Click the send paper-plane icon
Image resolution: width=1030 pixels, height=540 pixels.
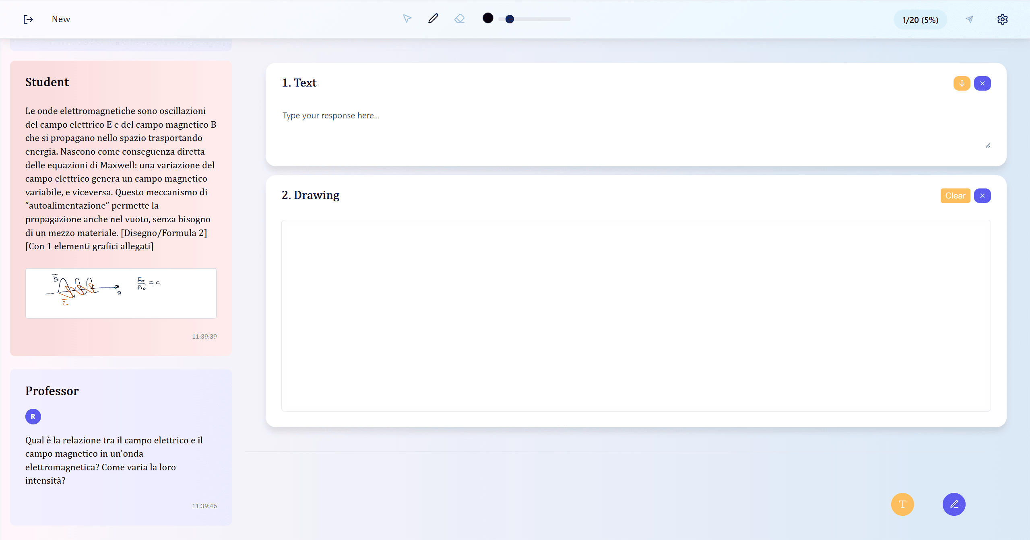(970, 19)
